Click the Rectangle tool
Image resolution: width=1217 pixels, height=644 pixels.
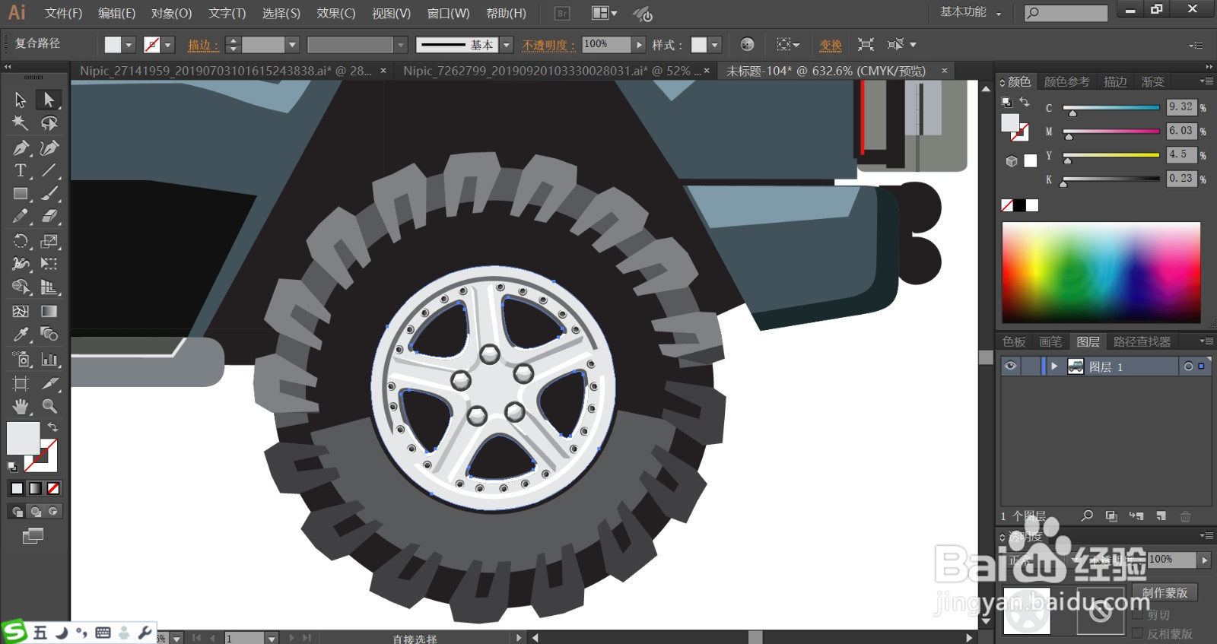[21, 194]
